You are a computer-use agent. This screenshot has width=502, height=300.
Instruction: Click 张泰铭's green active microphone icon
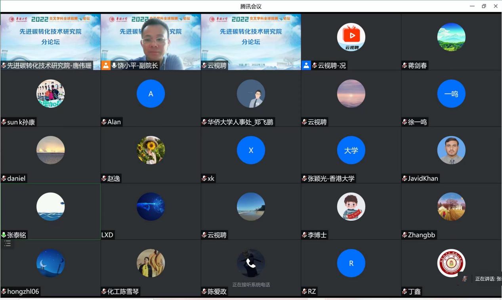(4, 235)
